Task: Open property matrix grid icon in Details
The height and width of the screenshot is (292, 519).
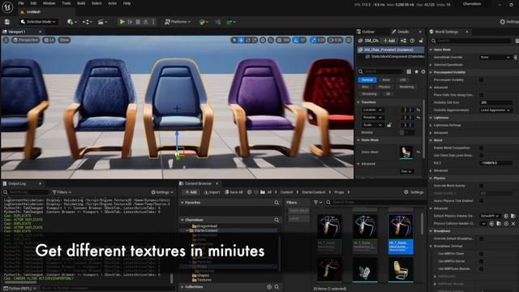Action: (409, 71)
